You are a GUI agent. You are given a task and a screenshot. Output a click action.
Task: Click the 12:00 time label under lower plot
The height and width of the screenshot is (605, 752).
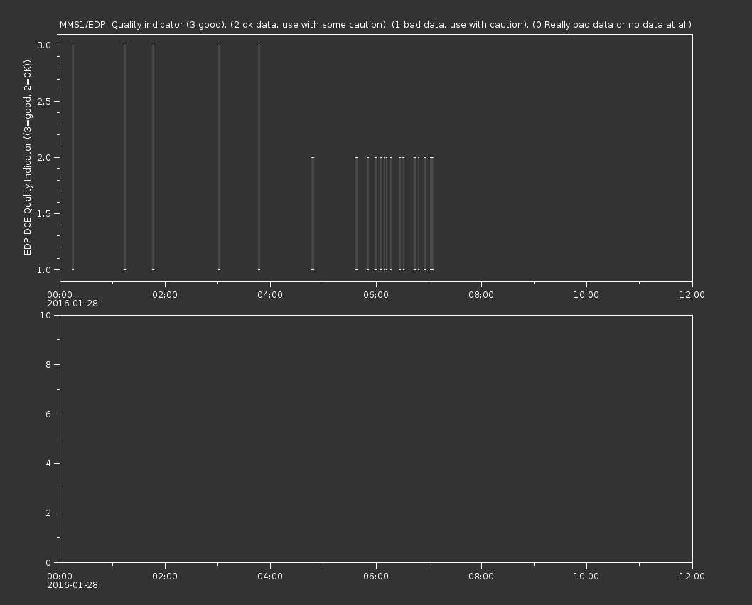(x=692, y=577)
